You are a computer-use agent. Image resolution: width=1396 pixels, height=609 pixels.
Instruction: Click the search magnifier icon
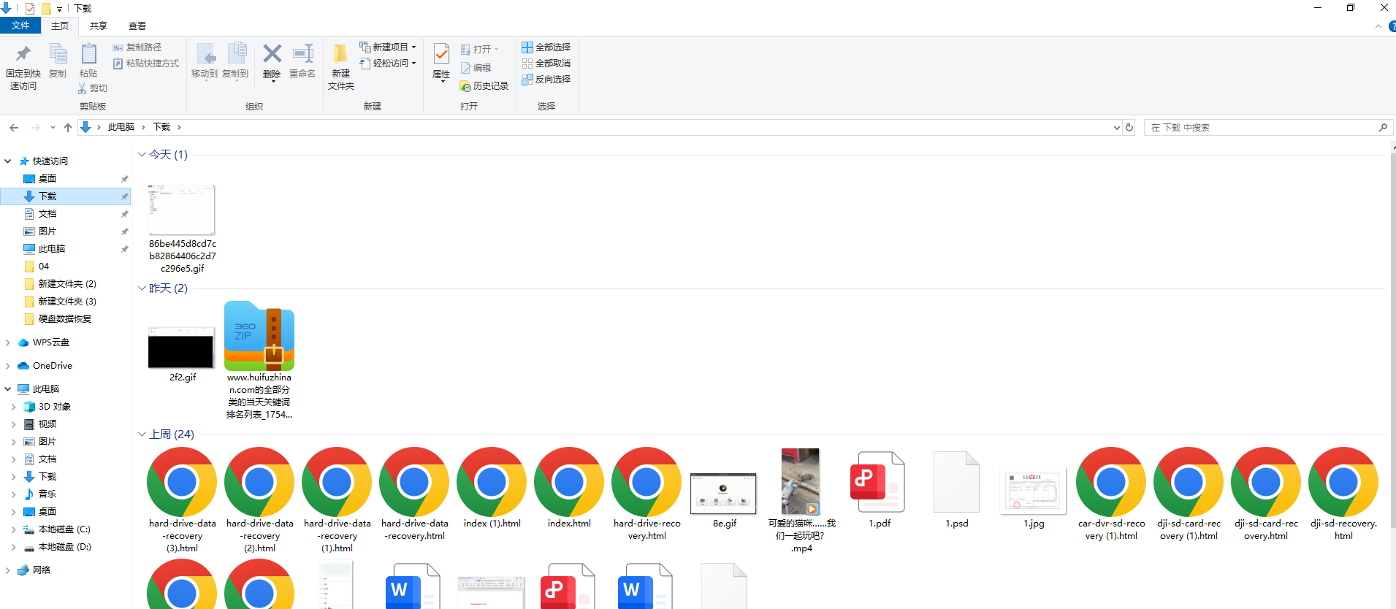tap(1383, 127)
